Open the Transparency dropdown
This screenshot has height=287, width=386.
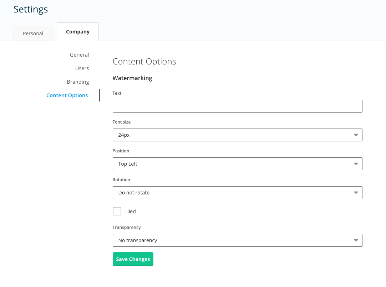coord(238,240)
